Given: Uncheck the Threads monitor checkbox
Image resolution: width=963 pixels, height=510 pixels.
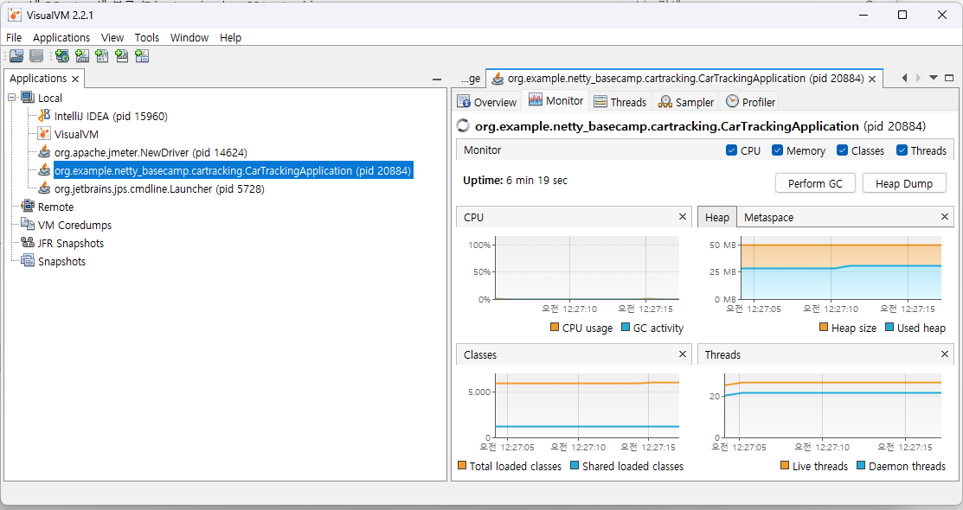Looking at the screenshot, I should tap(902, 150).
